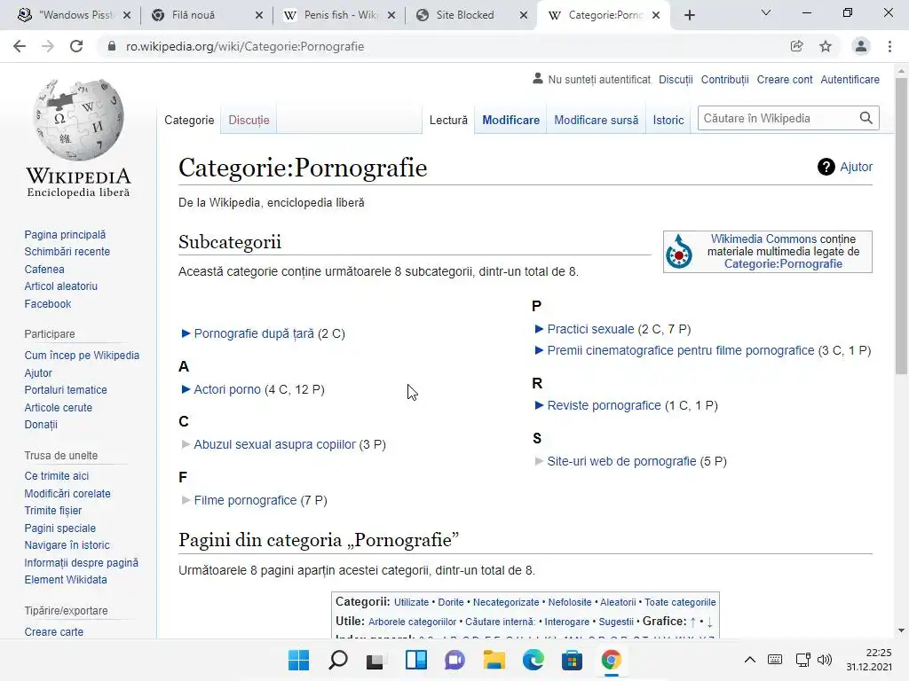Open the 'Istoric' tab
The image size is (909, 681).
click(x=668, y=120)
